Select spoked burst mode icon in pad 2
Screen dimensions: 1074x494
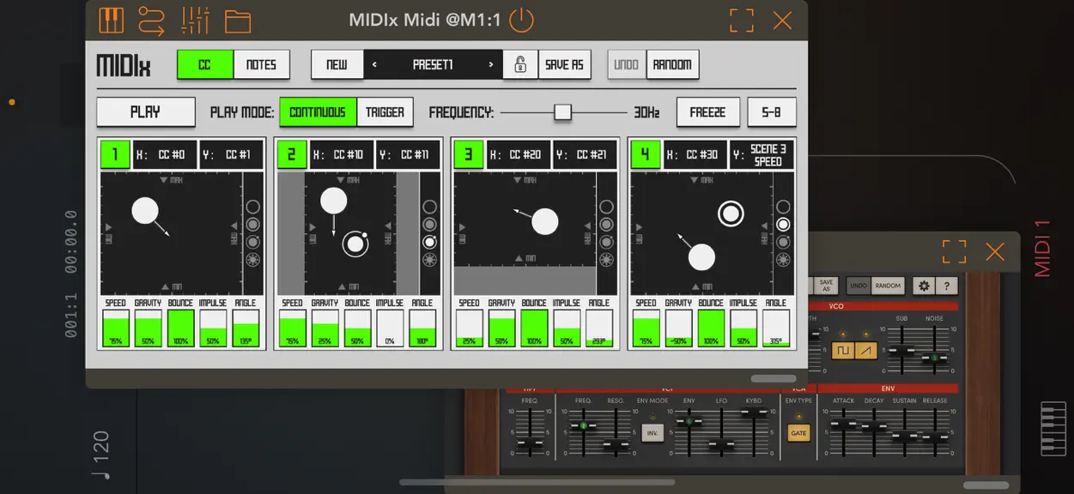click(x=430, y=260)
